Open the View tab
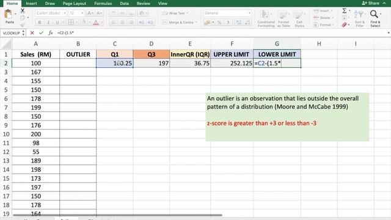The width and height of the screenshot is (391, 220). [163, 4]
